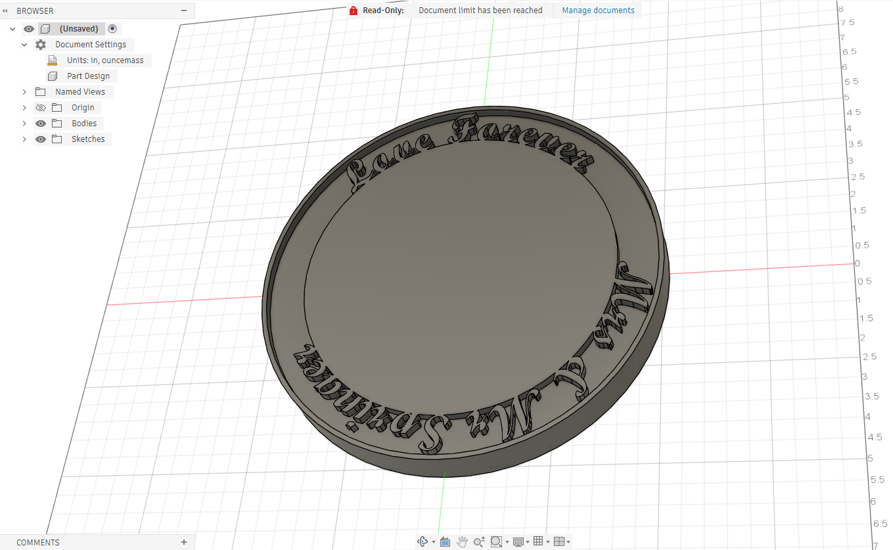Open Display Settings monitor icon
The width and height of the screenshot is (893, 550).
tap(518, 541)
